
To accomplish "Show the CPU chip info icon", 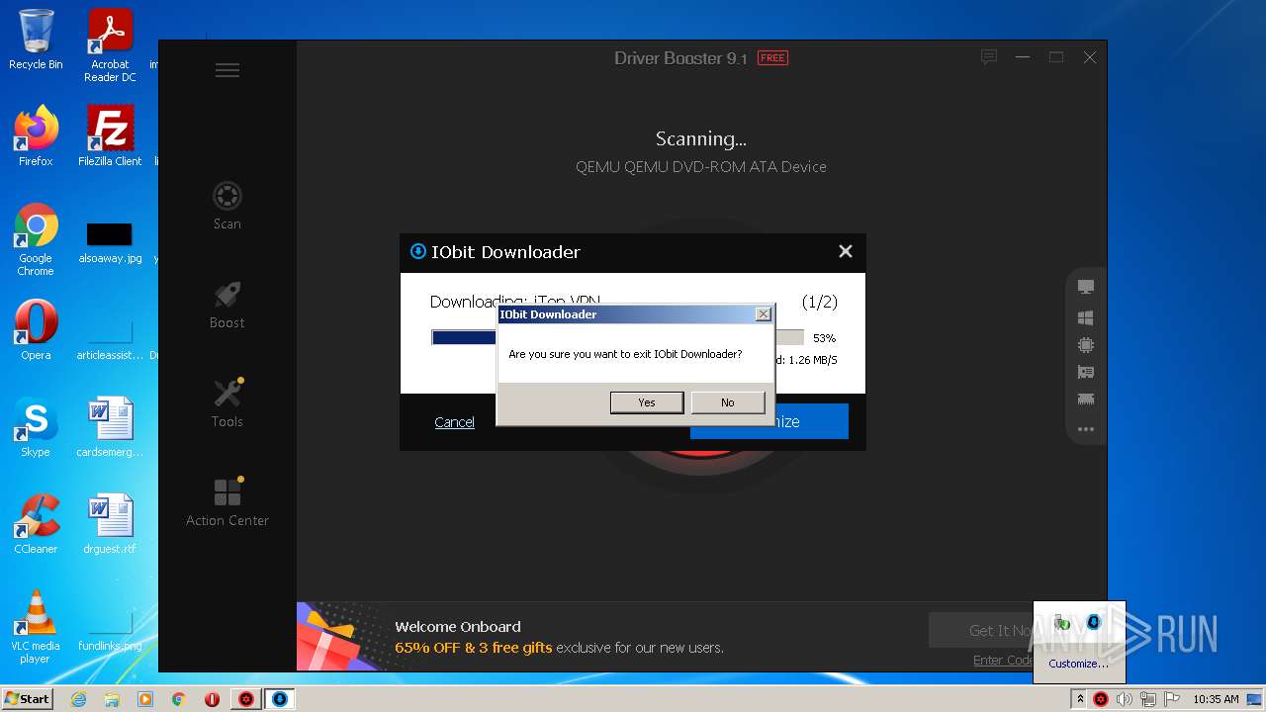I will [1086, 345].
